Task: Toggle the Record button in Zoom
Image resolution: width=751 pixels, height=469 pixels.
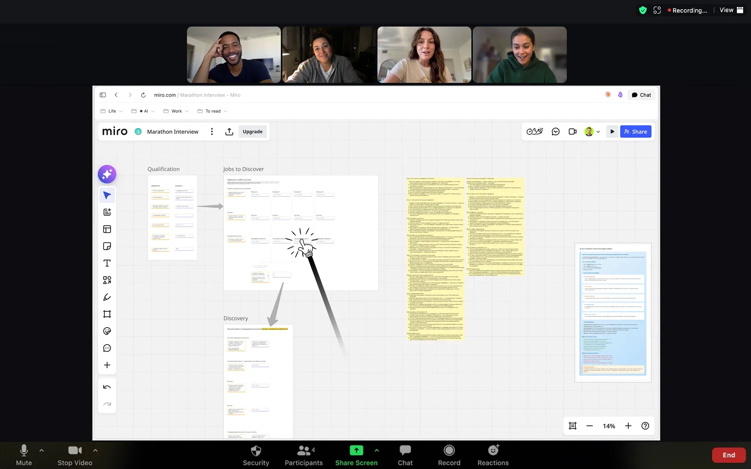Action: [449, 455]
